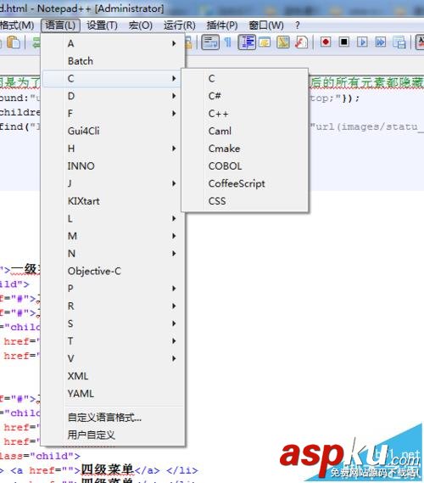Image resolution: width=424 pixels, height=483 pixels.
Task: Choose Caml in the submenu
Action: pos(245,131)
